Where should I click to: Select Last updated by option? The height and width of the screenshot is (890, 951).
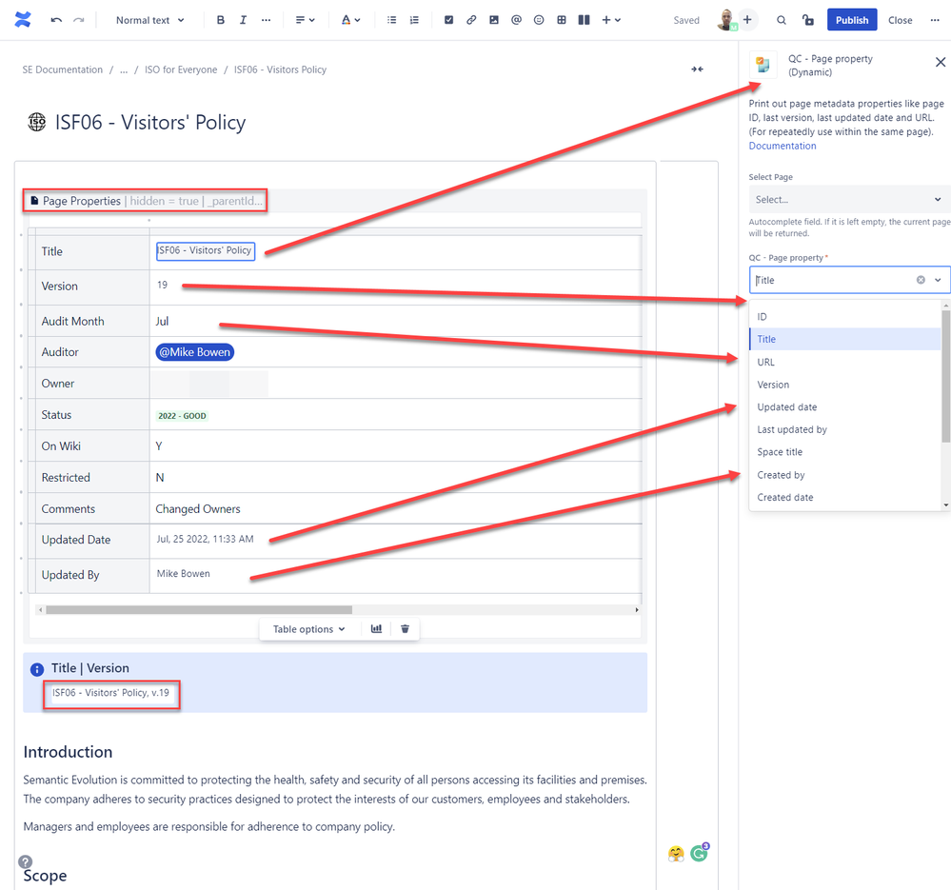pos(845,429)
